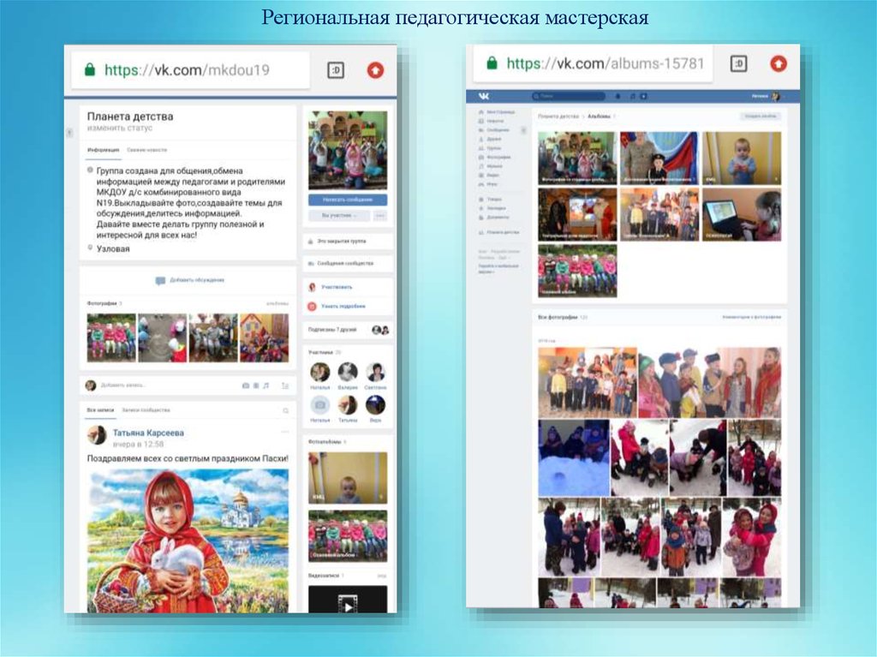Screen dimensions: 877x657
Task: Click the ":D" tab counter in the right browser
Action: pyautogui.click(x=738, y=63)
